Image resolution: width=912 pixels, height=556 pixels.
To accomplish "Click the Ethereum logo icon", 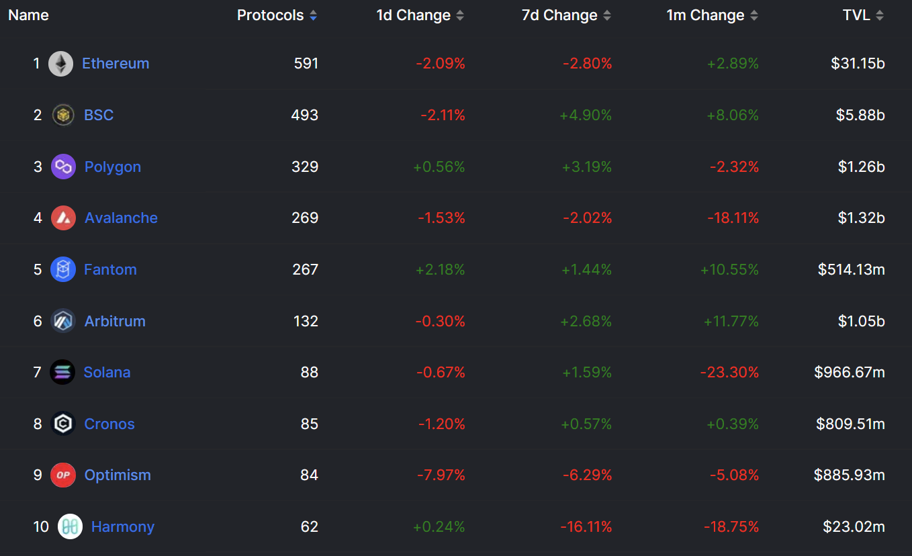I will pyautogui.click(x=60, y=64).
